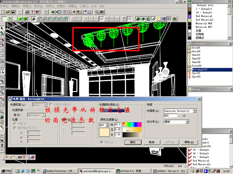Toggle the YZ plane constraint

coord(112,19)
